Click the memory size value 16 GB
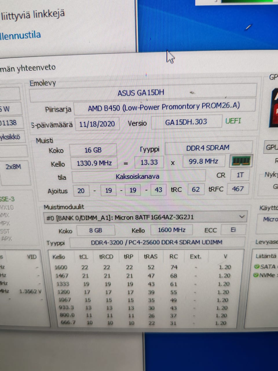 click(x=93, y=150)
